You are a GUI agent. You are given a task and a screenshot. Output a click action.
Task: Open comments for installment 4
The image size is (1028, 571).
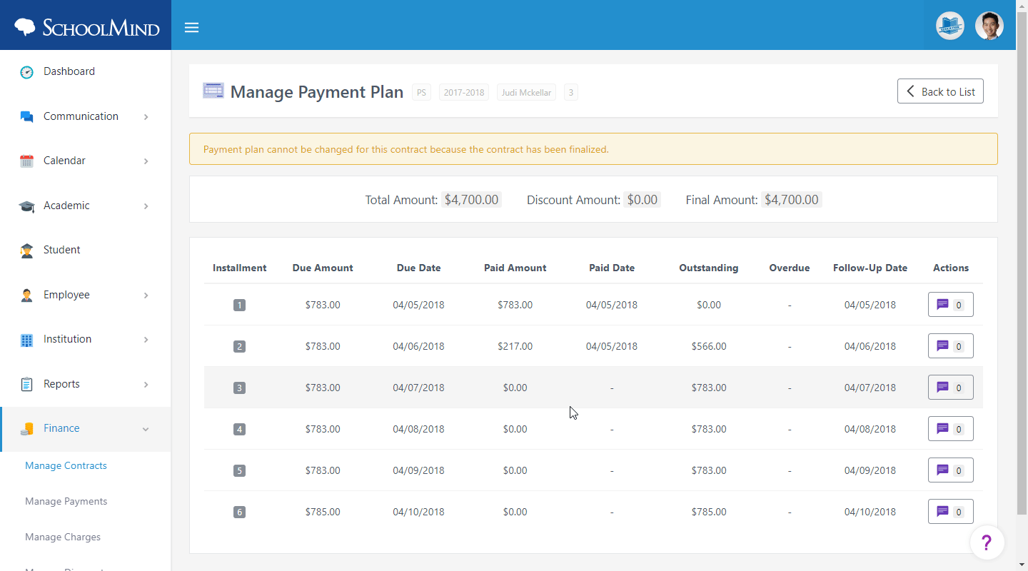pos(950,429)
